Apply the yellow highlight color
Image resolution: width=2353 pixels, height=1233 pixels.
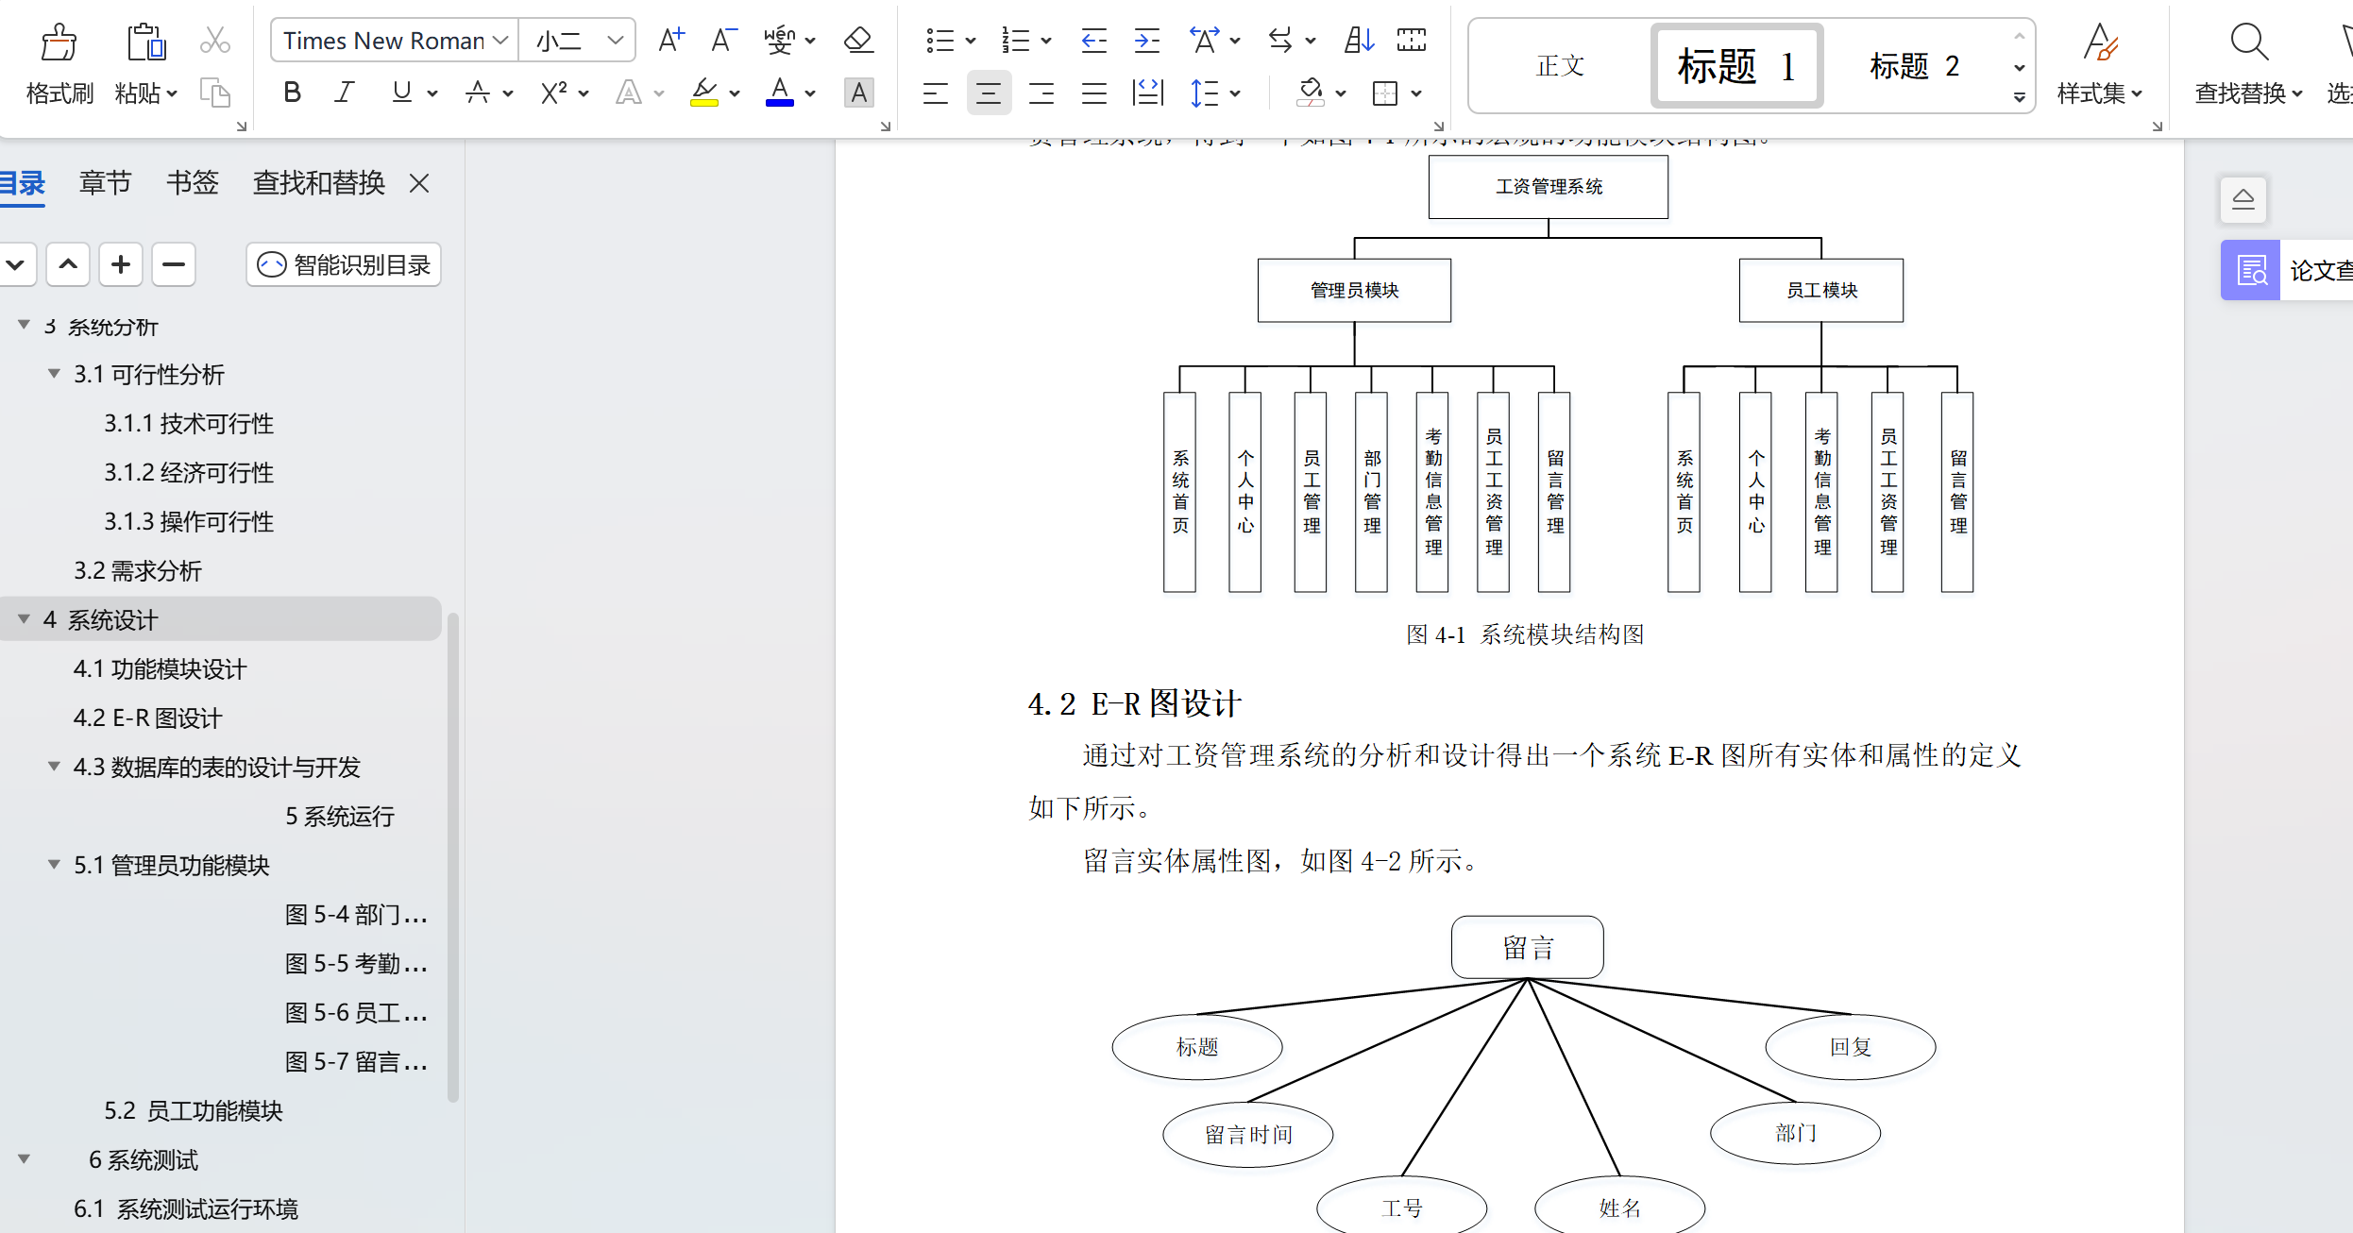tap(703, 93)
